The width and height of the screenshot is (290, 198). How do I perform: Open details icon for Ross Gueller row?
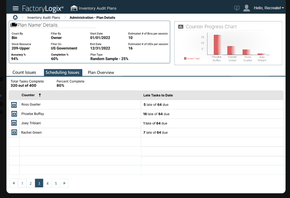tap(14, 105)
